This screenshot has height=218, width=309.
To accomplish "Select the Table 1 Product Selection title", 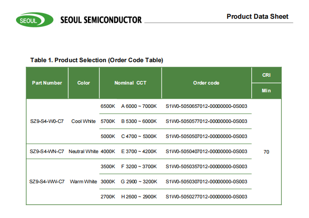I will tap(97, 60).
